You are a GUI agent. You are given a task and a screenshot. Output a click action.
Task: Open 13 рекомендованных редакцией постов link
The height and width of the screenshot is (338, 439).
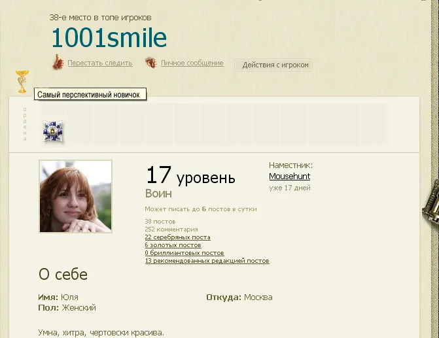pos(207,261)
